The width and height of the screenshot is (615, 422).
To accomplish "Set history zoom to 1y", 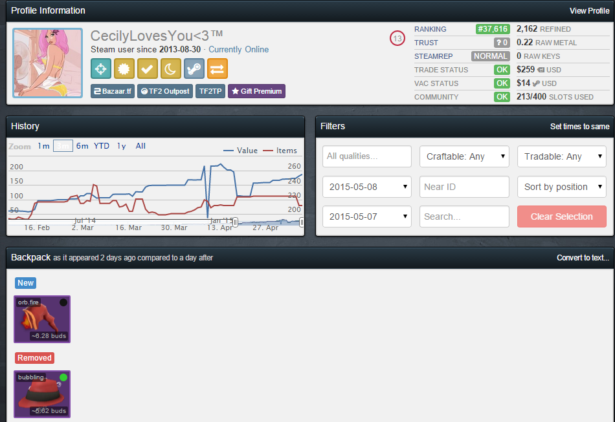I will click(122, 146).
